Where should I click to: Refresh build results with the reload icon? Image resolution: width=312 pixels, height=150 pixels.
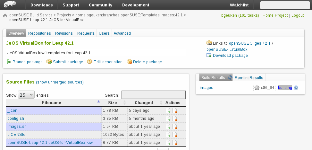click(x=230, y=78)
